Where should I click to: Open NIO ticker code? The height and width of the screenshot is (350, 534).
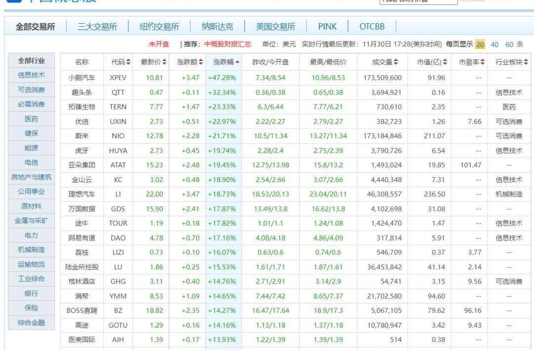coord(118,136)
